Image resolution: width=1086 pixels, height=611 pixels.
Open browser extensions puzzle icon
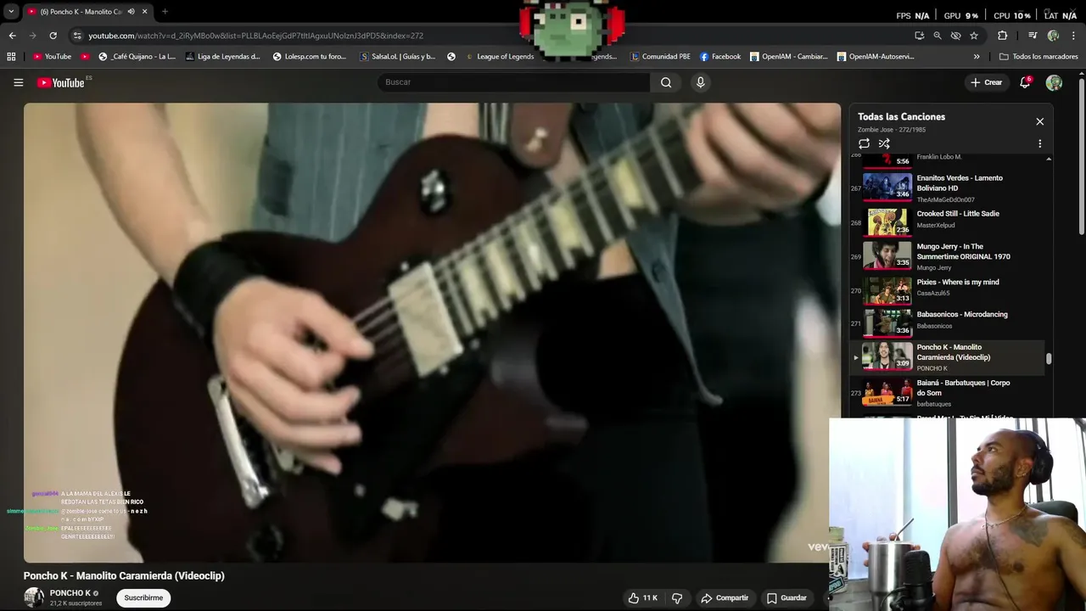pos(1002,36)
